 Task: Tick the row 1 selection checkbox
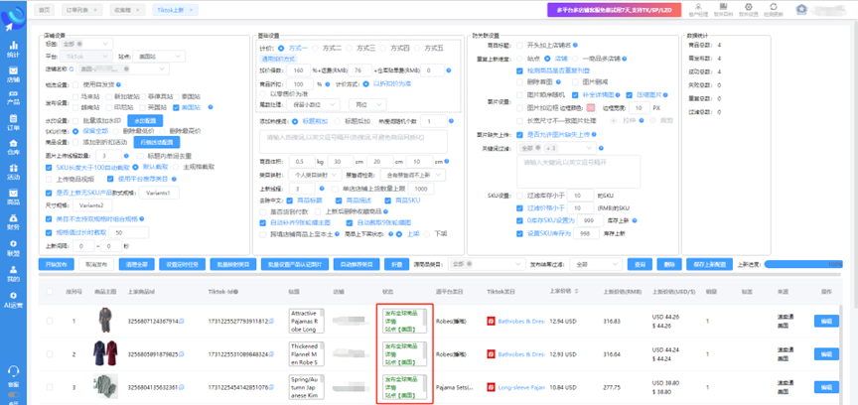[x=50, y=321]
